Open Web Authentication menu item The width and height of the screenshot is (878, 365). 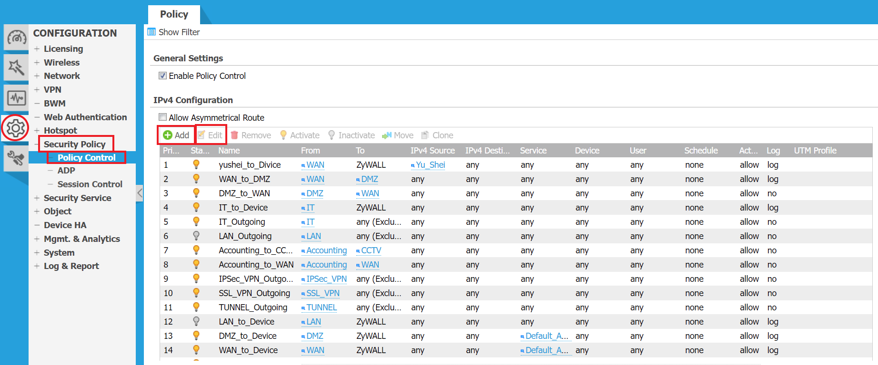point(85,117)
